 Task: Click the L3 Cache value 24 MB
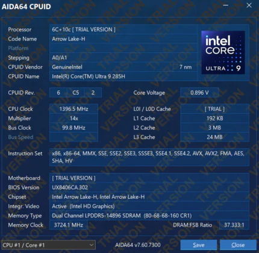[214, 137]
